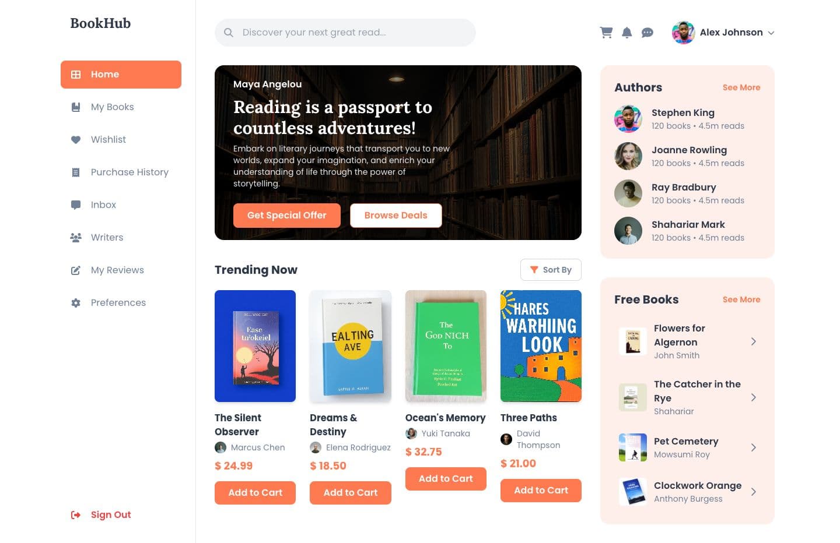
Task: Click the Writers people icon
Action: pyautogui.click(x=76, y=238)
